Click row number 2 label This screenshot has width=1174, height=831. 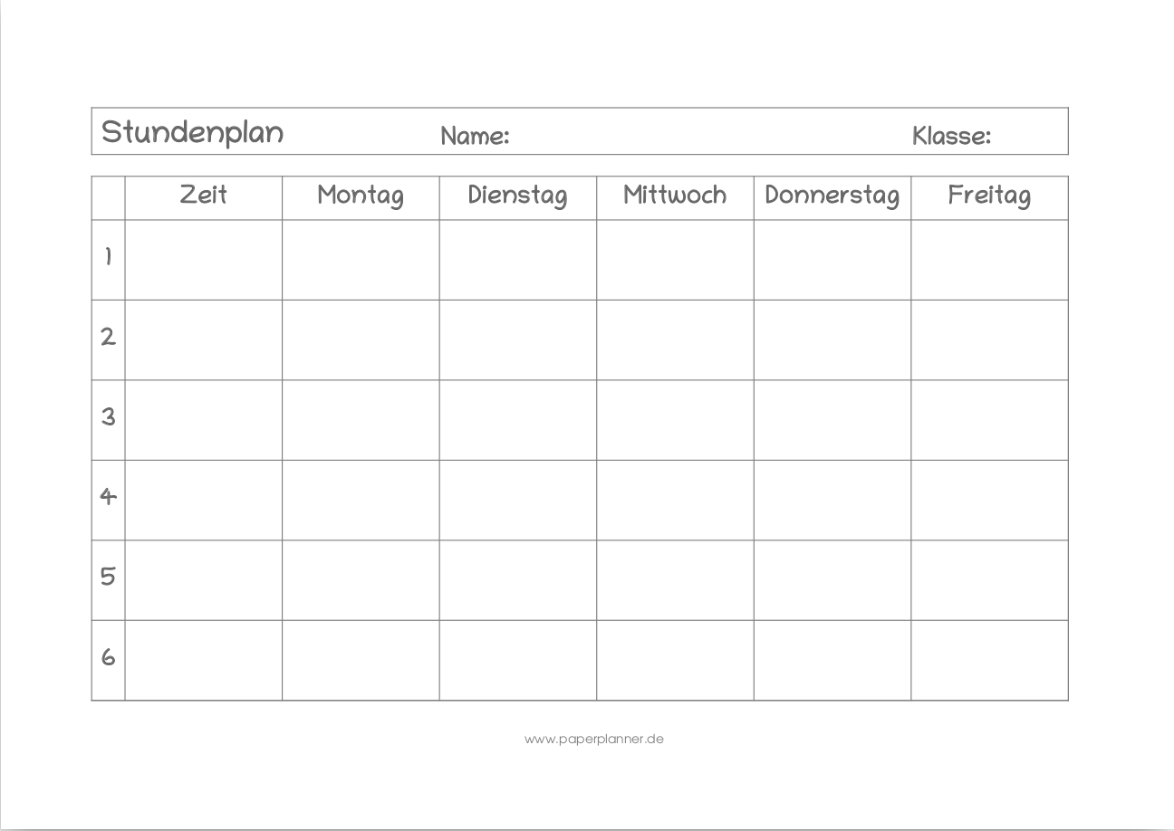point(109,337)
